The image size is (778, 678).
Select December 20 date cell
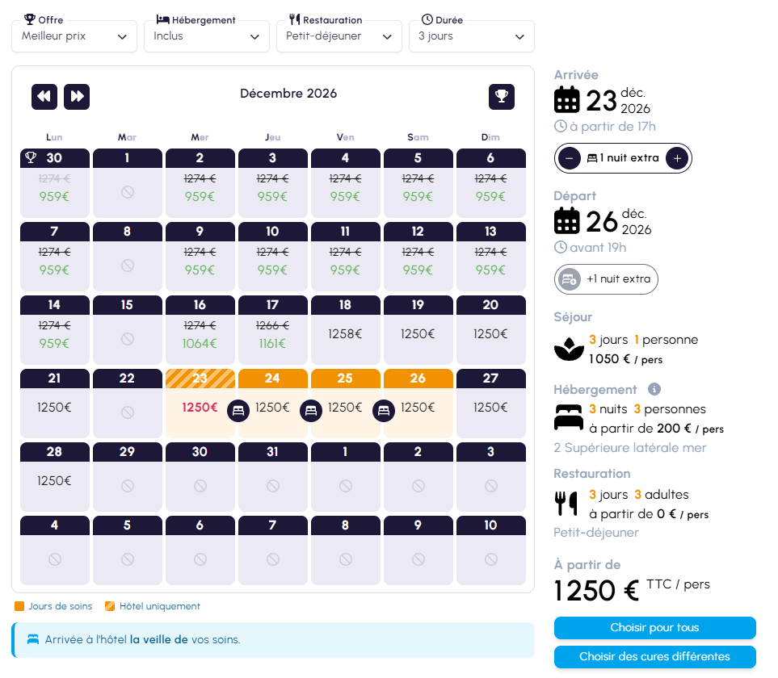coord(490,329)
